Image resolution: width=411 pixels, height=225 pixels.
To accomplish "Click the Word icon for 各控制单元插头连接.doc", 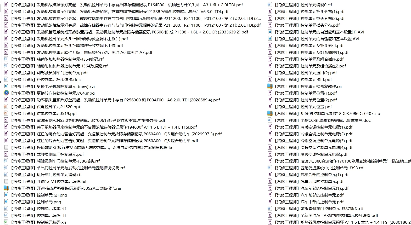I will 6,79.
